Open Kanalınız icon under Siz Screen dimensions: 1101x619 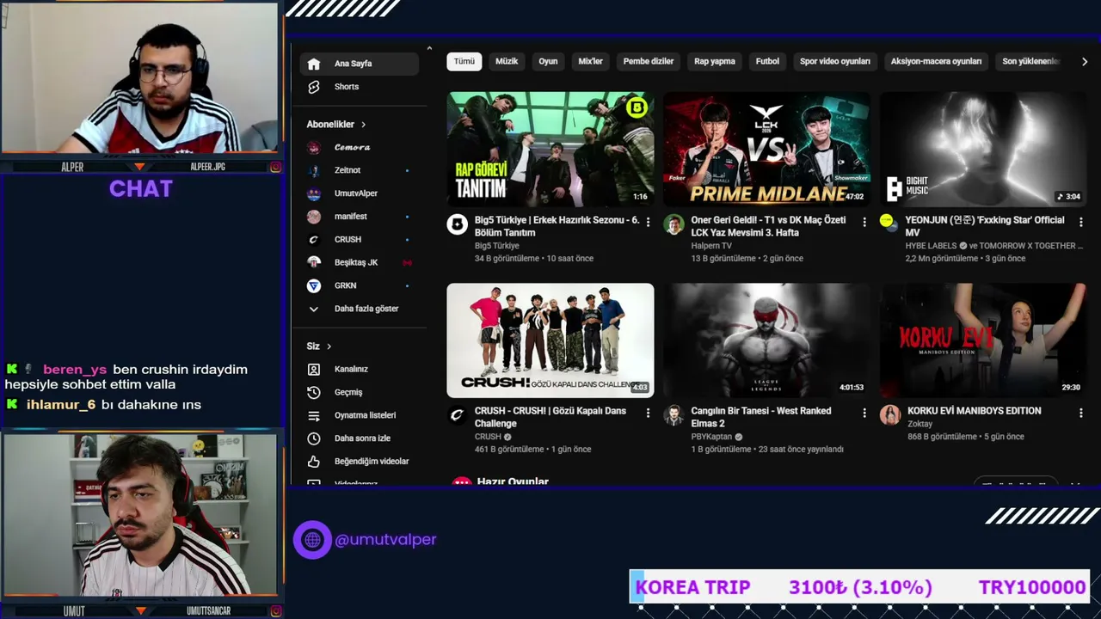314,369
